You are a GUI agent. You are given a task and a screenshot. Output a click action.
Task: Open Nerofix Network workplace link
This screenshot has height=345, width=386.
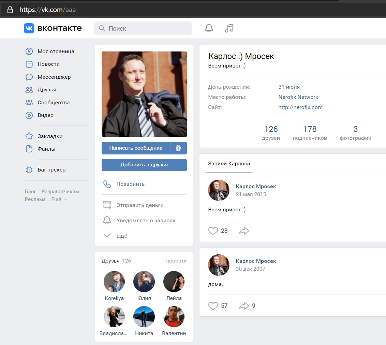click(x=298, y=97)
